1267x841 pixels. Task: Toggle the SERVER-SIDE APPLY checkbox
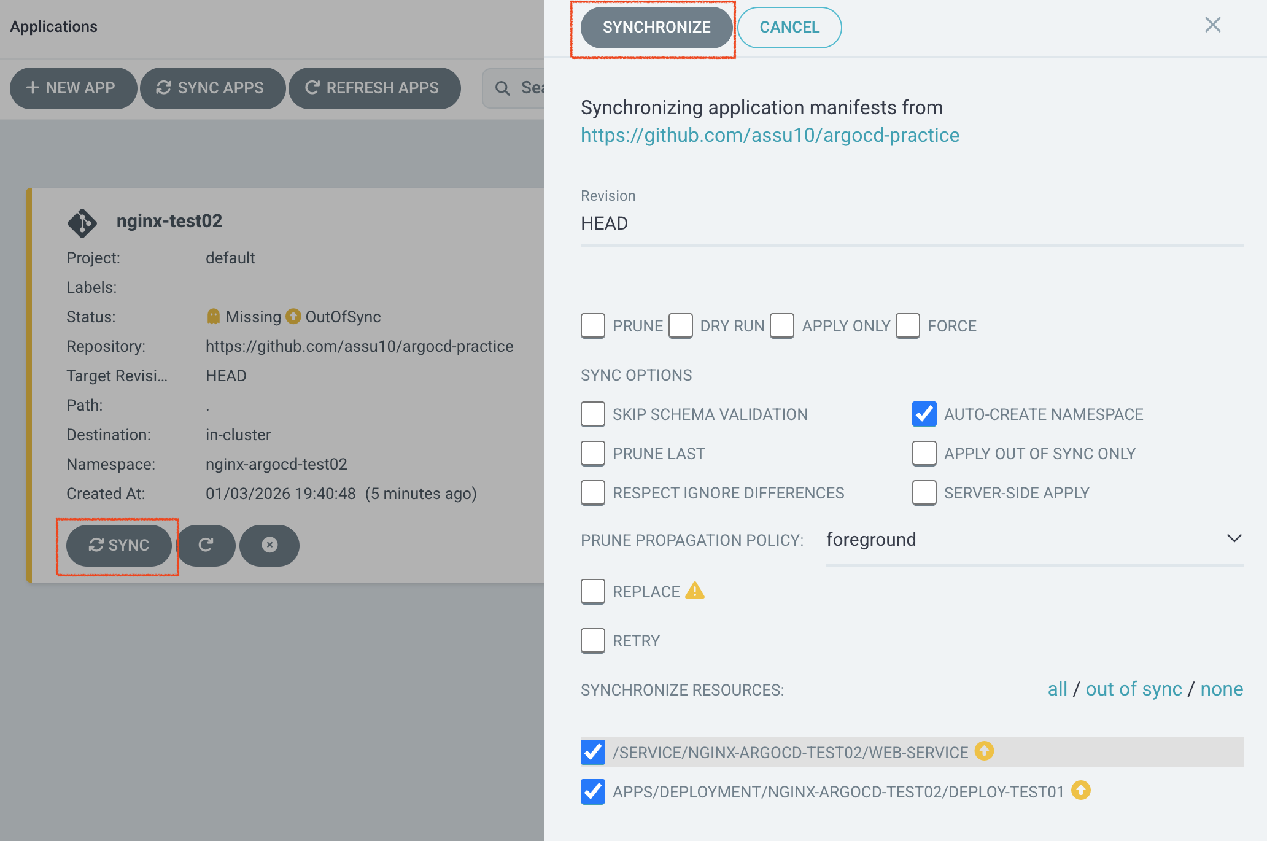coord(924,493)
